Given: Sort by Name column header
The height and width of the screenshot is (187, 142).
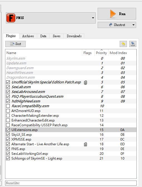Looking at the screenshot, I should click(44, 53).
